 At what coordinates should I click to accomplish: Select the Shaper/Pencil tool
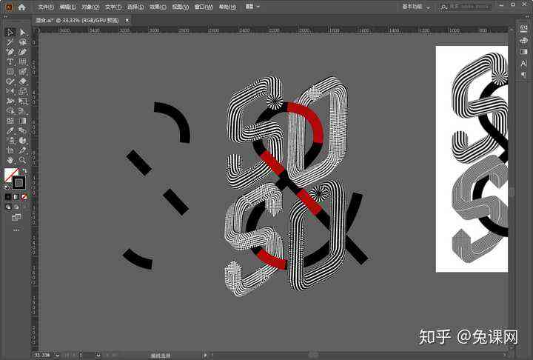pos(10,81)
